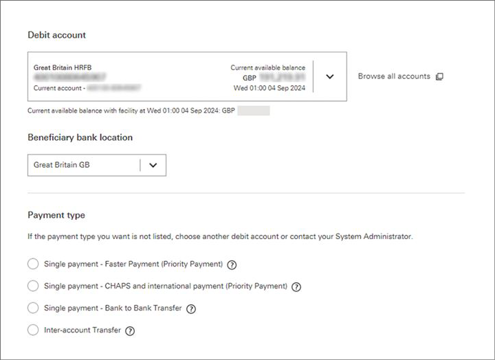Click the Single payment - Faster Payment label
Viewport: 495px width, 360px height.
pyautogui.click(x=133, y=264)
